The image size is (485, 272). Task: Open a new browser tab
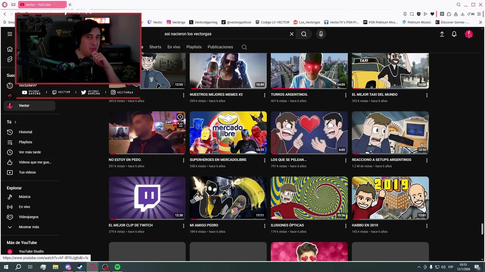(x=70, y=5)
